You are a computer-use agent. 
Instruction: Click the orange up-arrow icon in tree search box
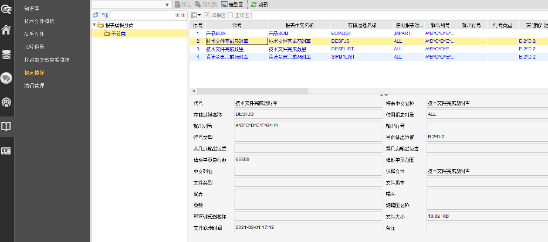point(183,15)
